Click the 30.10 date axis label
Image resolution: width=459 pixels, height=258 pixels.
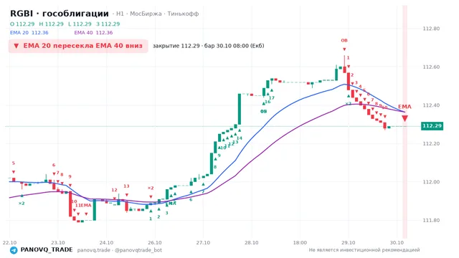point(397,243)
